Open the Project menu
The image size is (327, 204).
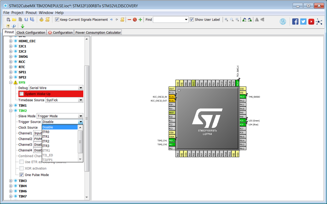[17, 13]
